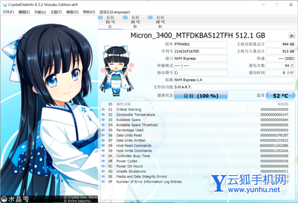
Task: Click the drive letter field C:
Action: pos(201,73)
